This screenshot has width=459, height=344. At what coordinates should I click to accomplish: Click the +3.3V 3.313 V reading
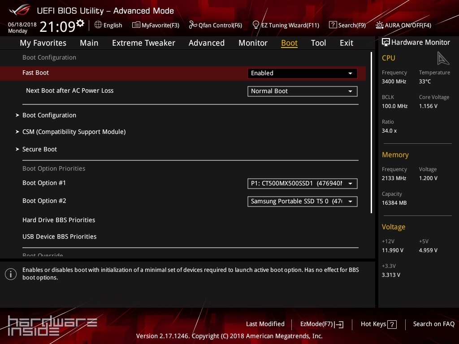(391, 275)
